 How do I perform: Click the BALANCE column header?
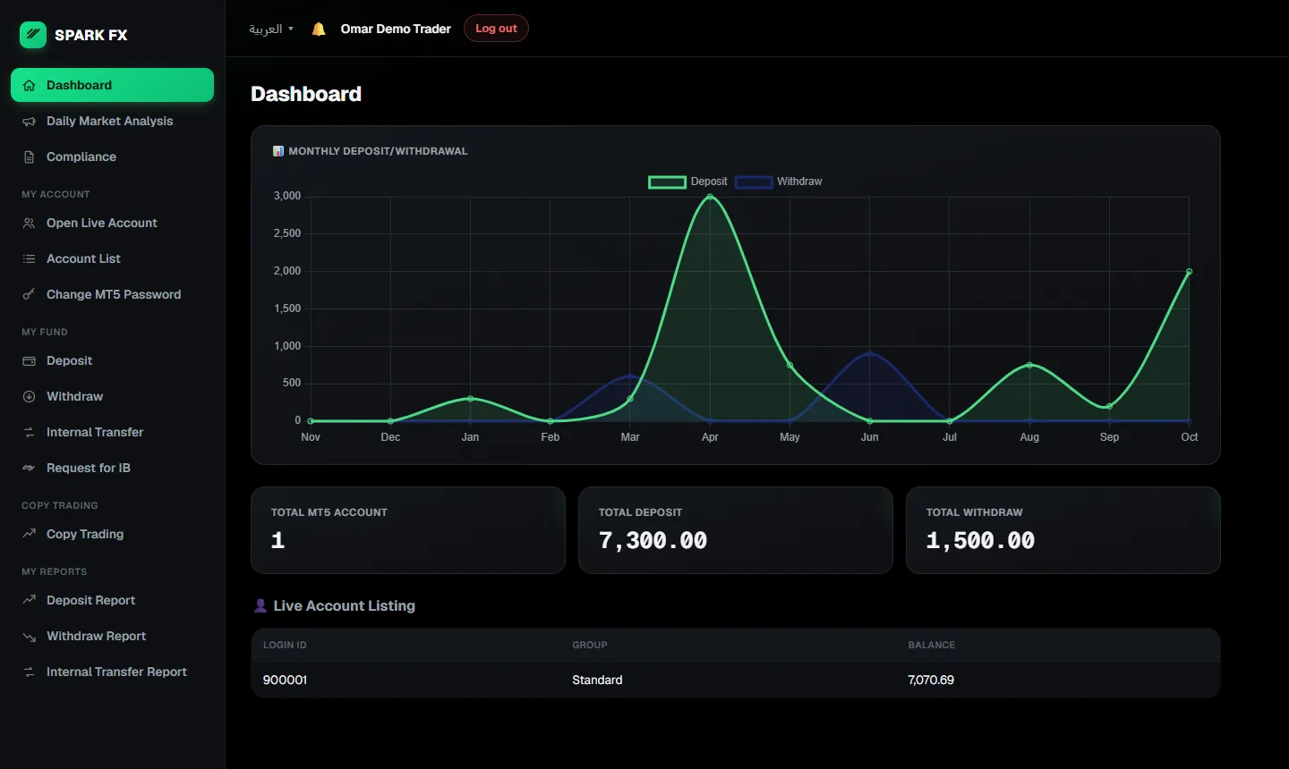tap(931, 646)
